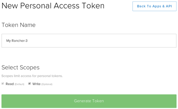Toggle the Read scope checkbox
178x109 pixels.
click(3, 84)
